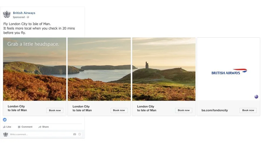Open the ba.com/londoncity link text

click(215, 110)
